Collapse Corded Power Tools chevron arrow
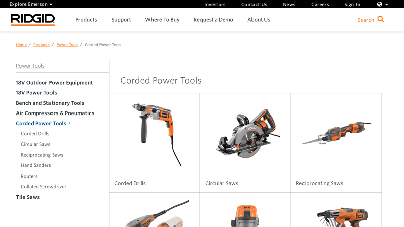404x227 pixels. tap(69, 123)
